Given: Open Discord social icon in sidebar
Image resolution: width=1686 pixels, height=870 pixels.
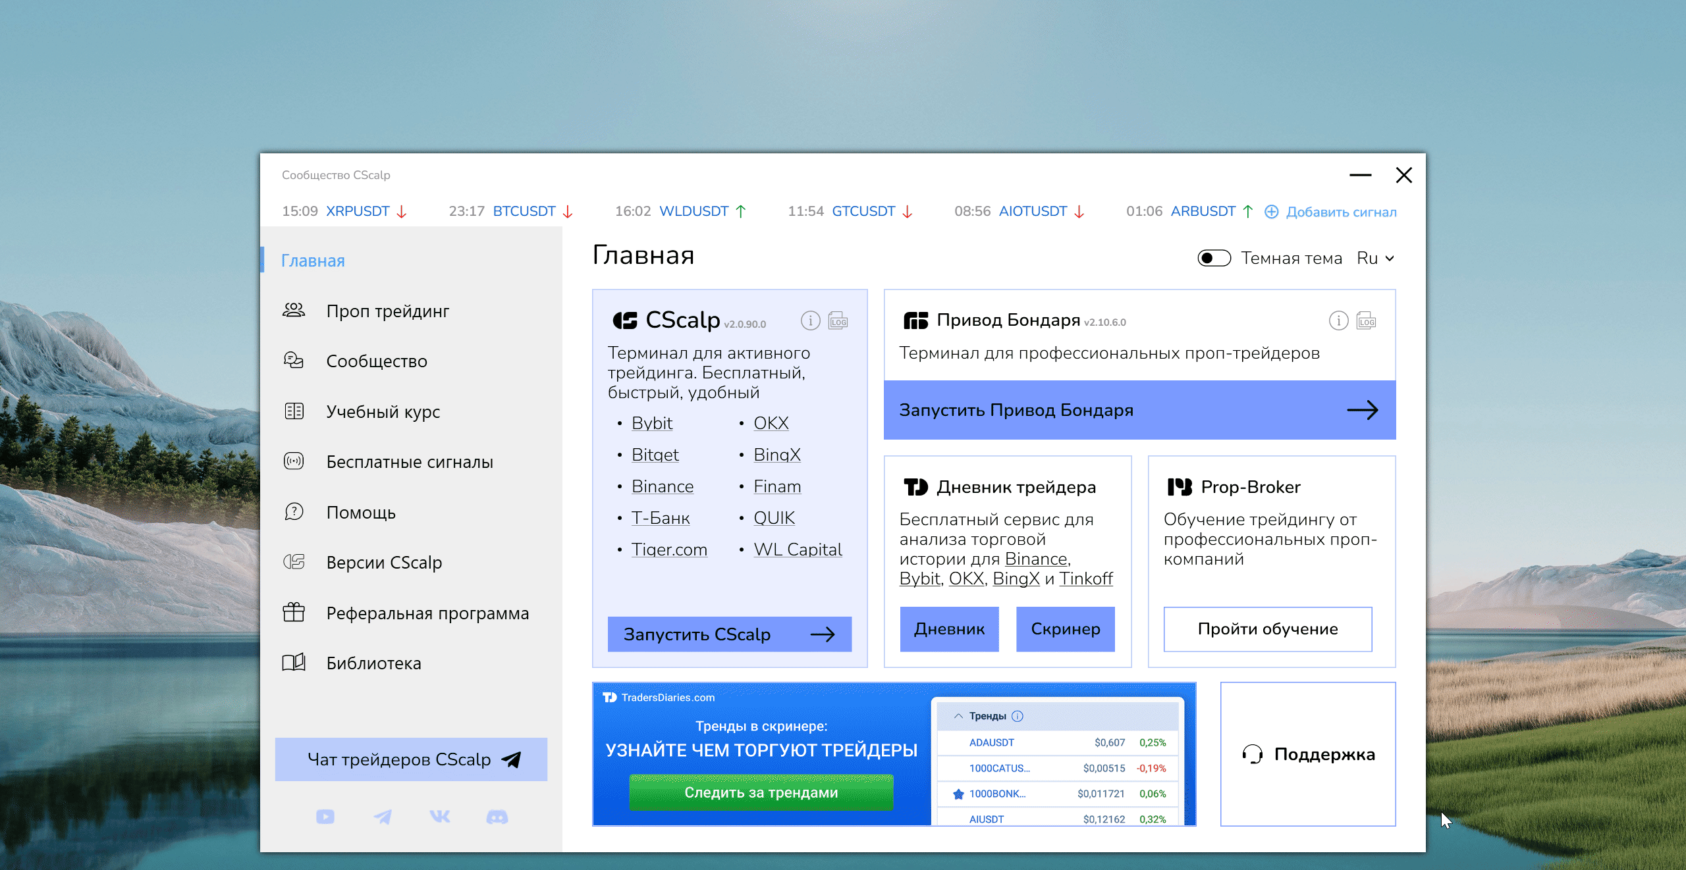Looking at the screenshot, I should point(497,817).
